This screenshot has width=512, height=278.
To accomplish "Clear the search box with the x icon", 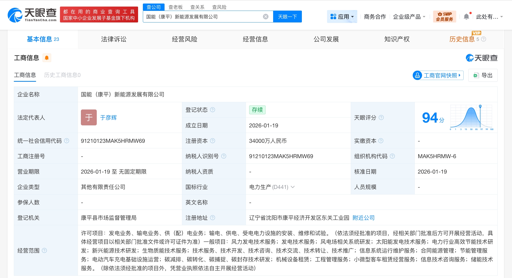I will click(x=265, y=16).
